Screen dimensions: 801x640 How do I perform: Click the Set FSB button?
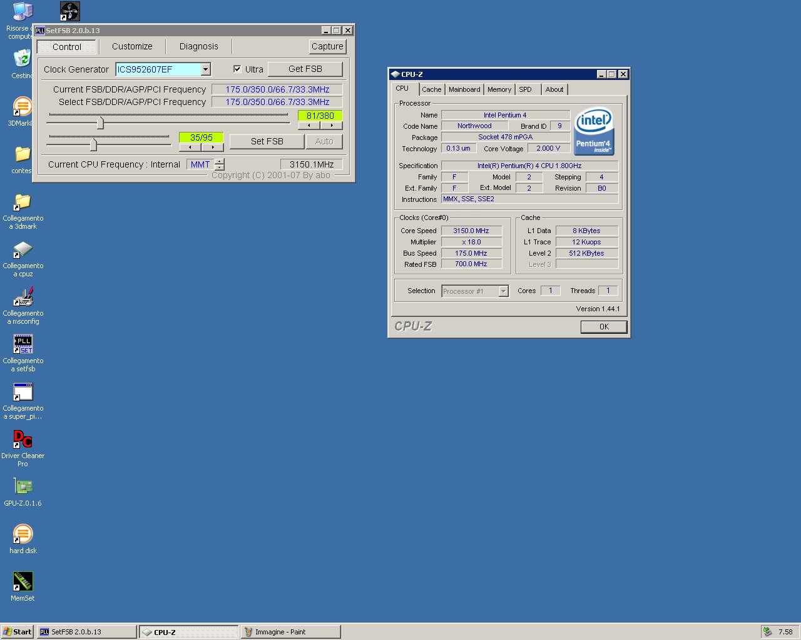click(267, 141)
